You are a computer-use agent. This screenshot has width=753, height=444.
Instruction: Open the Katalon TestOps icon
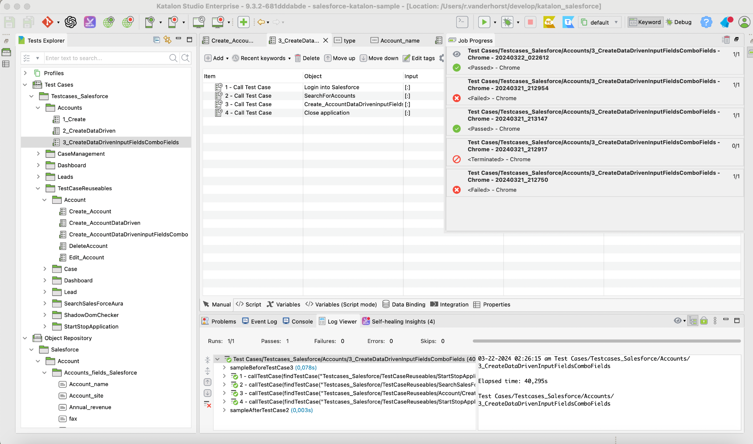(568, 22)
